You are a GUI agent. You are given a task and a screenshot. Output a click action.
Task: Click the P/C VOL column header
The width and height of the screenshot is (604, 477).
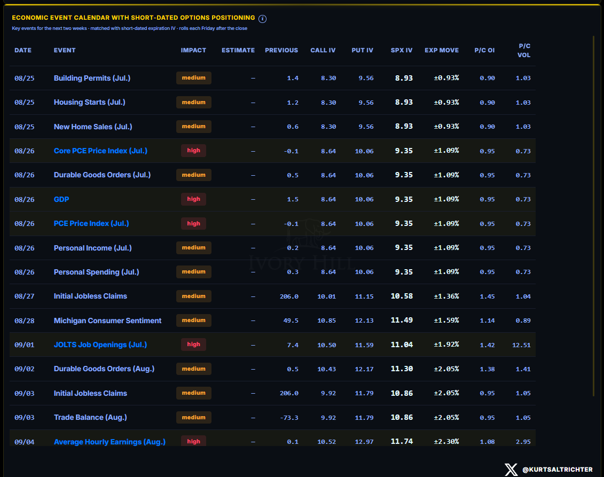point(524,50)
